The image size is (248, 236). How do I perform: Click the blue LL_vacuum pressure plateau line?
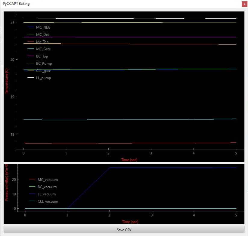coord(173,168)
